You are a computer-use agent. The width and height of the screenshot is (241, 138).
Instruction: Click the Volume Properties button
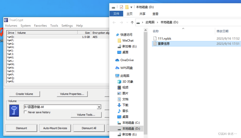(x=72, y=94)
